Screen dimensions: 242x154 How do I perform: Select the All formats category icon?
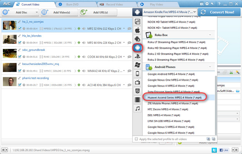[x=137, y=22]
